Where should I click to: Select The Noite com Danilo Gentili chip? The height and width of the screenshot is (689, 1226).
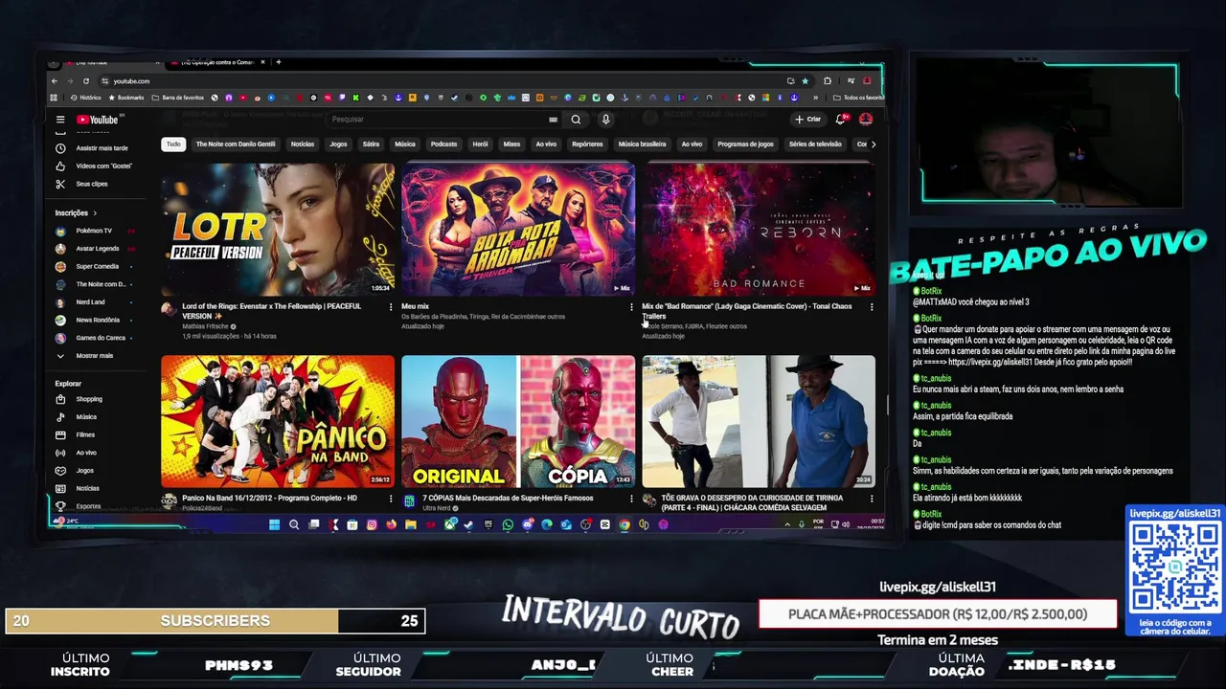click(236, 144)
